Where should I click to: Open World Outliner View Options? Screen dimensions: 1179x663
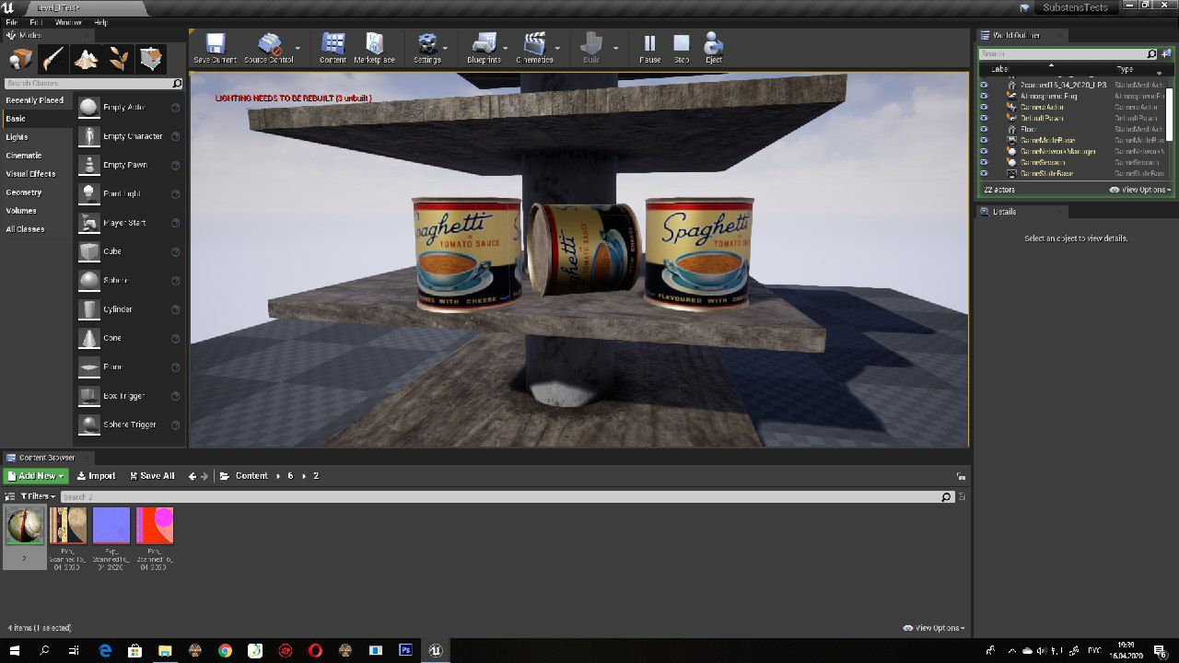(x=1140, y=190)
